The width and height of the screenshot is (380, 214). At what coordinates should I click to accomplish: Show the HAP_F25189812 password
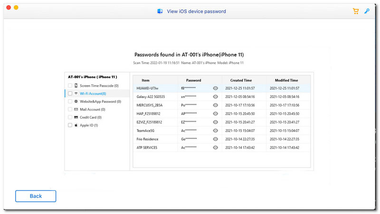(216, 114)
